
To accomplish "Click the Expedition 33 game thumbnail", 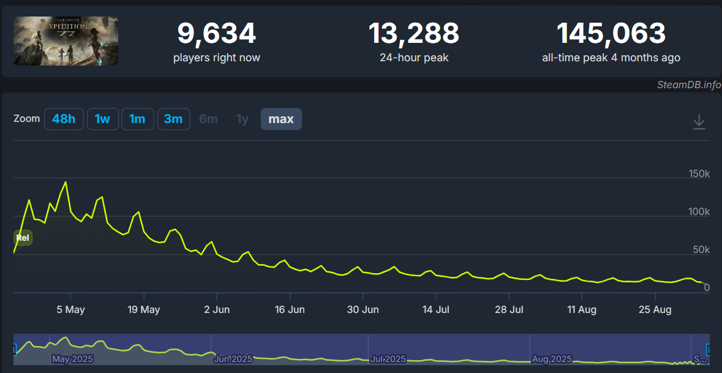I will tap(66, 41).
